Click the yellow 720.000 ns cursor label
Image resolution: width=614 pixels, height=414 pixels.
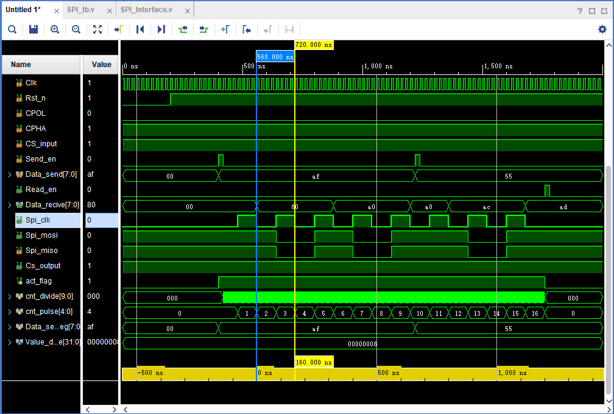[314, 45]
